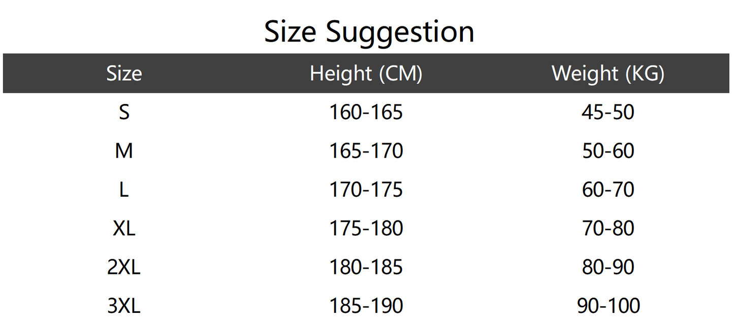Image resolution: width=734 pixels, height=323 pixels.
Task: Select the M size cell
Action: (x=124, y=151)
